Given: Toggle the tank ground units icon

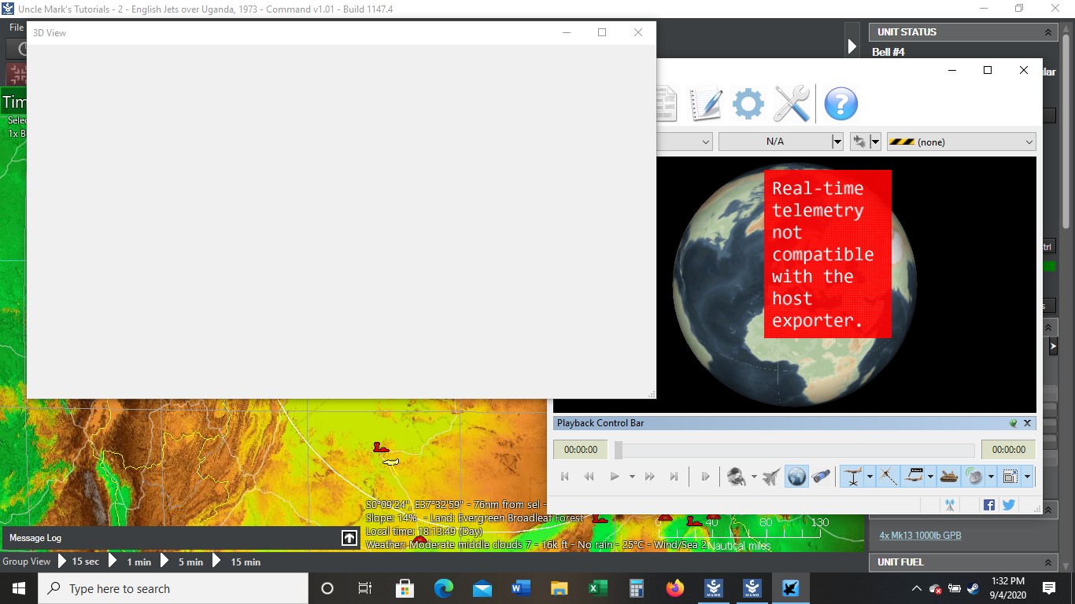Looking at the screenshot, I should tap(949, 477).
